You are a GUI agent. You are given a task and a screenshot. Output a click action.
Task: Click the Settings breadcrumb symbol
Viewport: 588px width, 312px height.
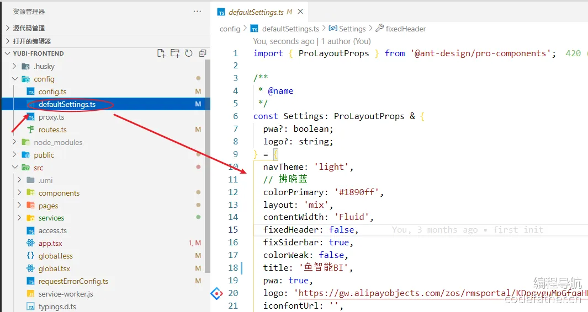tap(352, 29)
